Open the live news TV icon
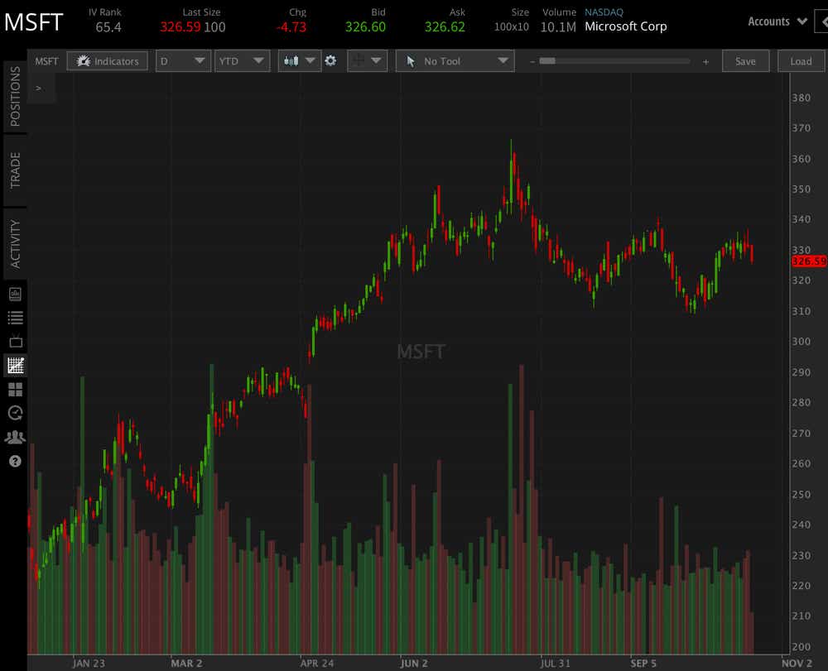The image size is (828, 671). pos(13,340)
